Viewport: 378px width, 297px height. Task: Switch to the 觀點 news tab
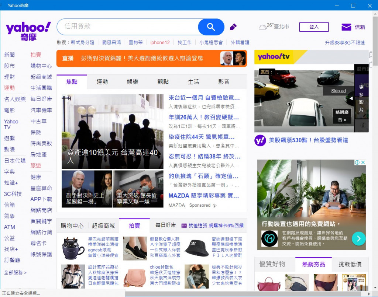point(163,82)
